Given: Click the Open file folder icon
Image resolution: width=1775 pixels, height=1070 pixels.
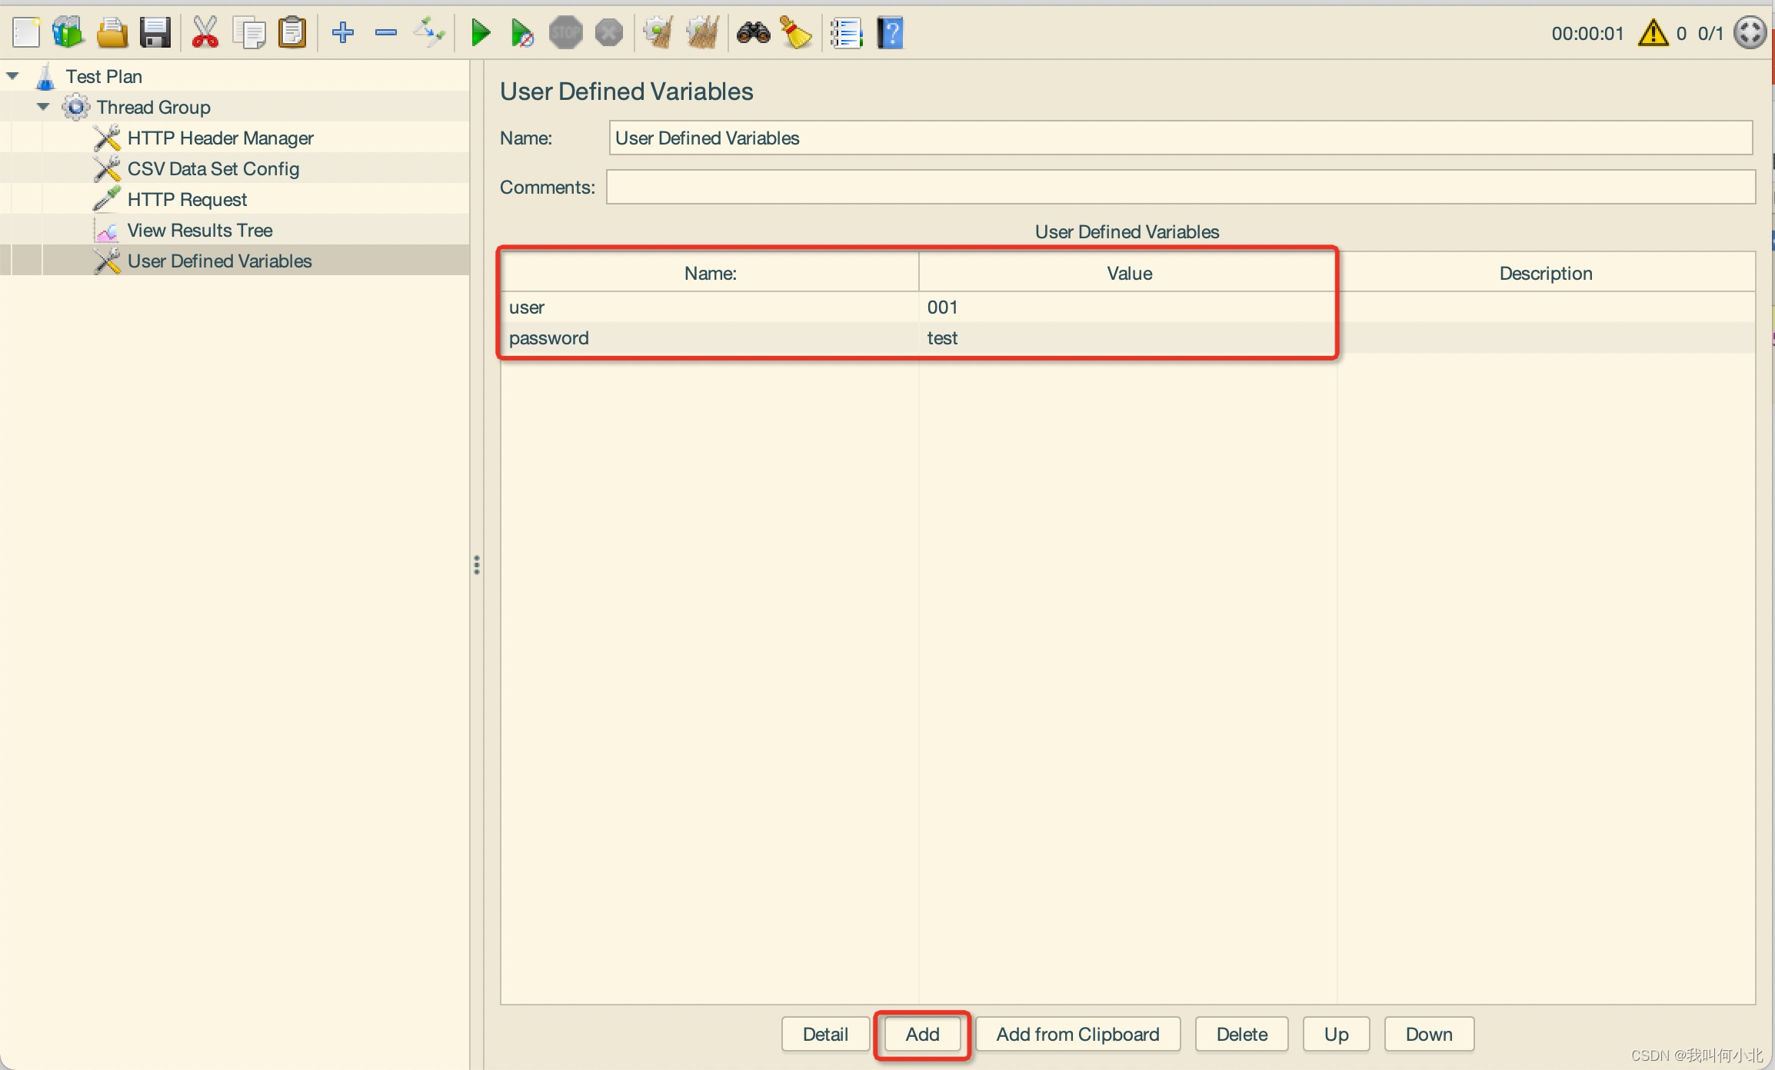Looking at the screenshot, I should [x=112, y=33].
